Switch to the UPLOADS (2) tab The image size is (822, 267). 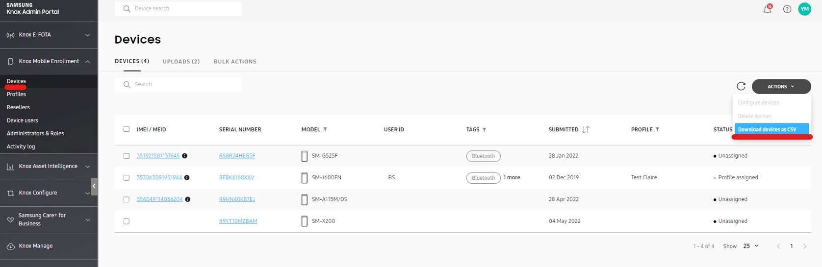pyautogui.click(x=181, y=62)
